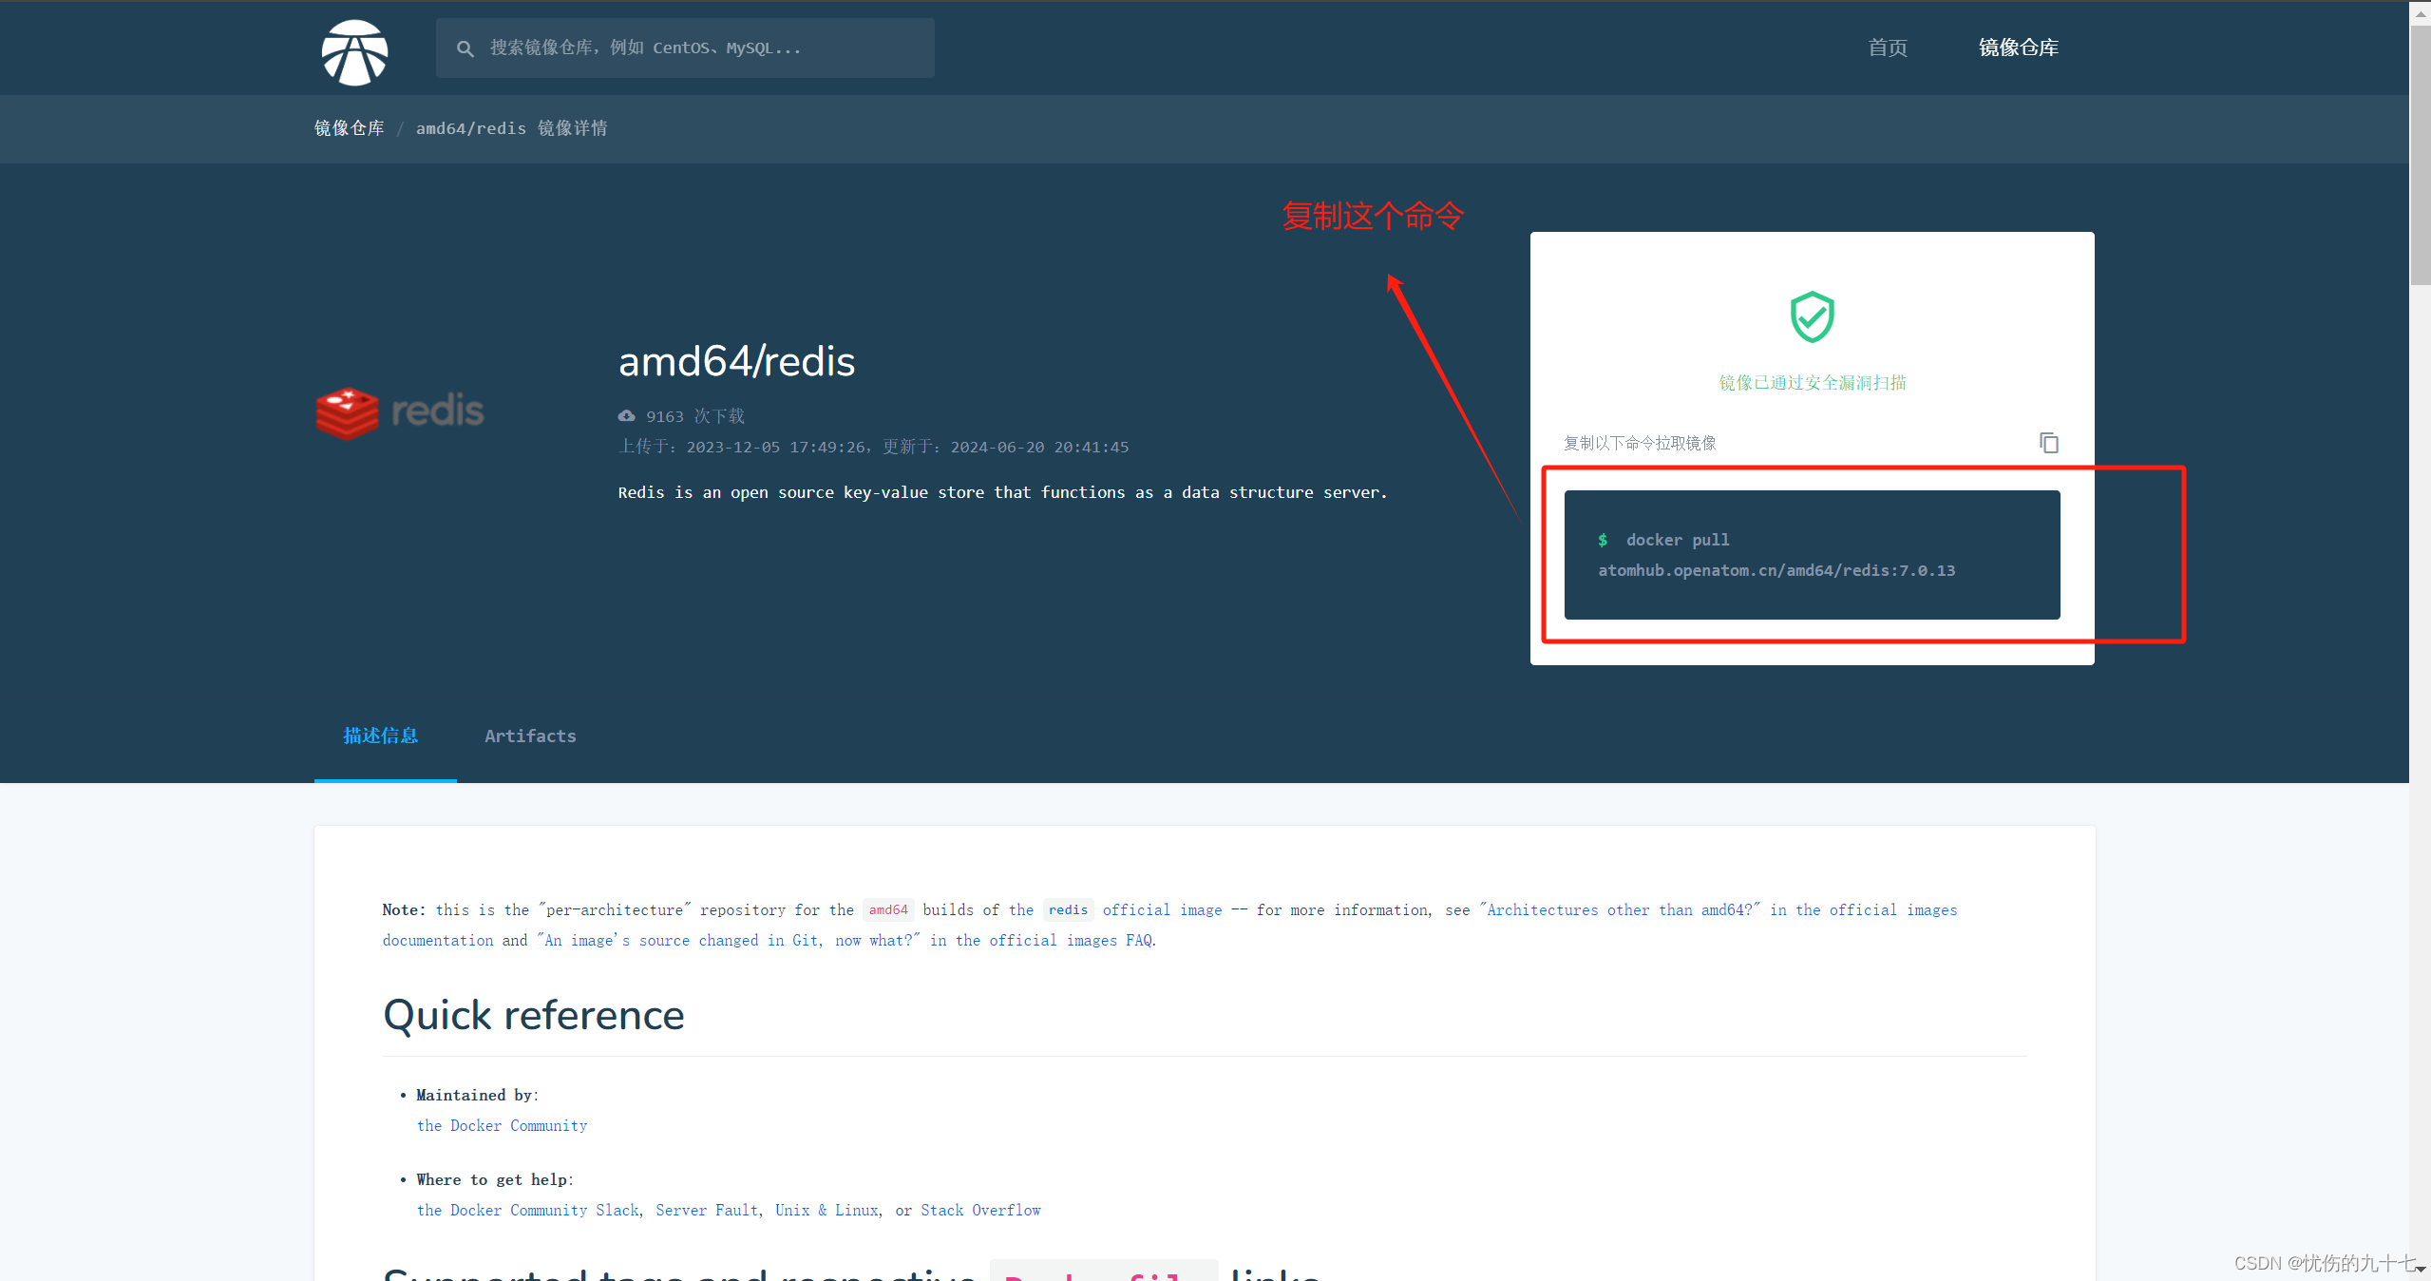Open the 首页 navigation item
The height and width of the screenshot is (1281, 2431).
click(x=1887, y=48)
